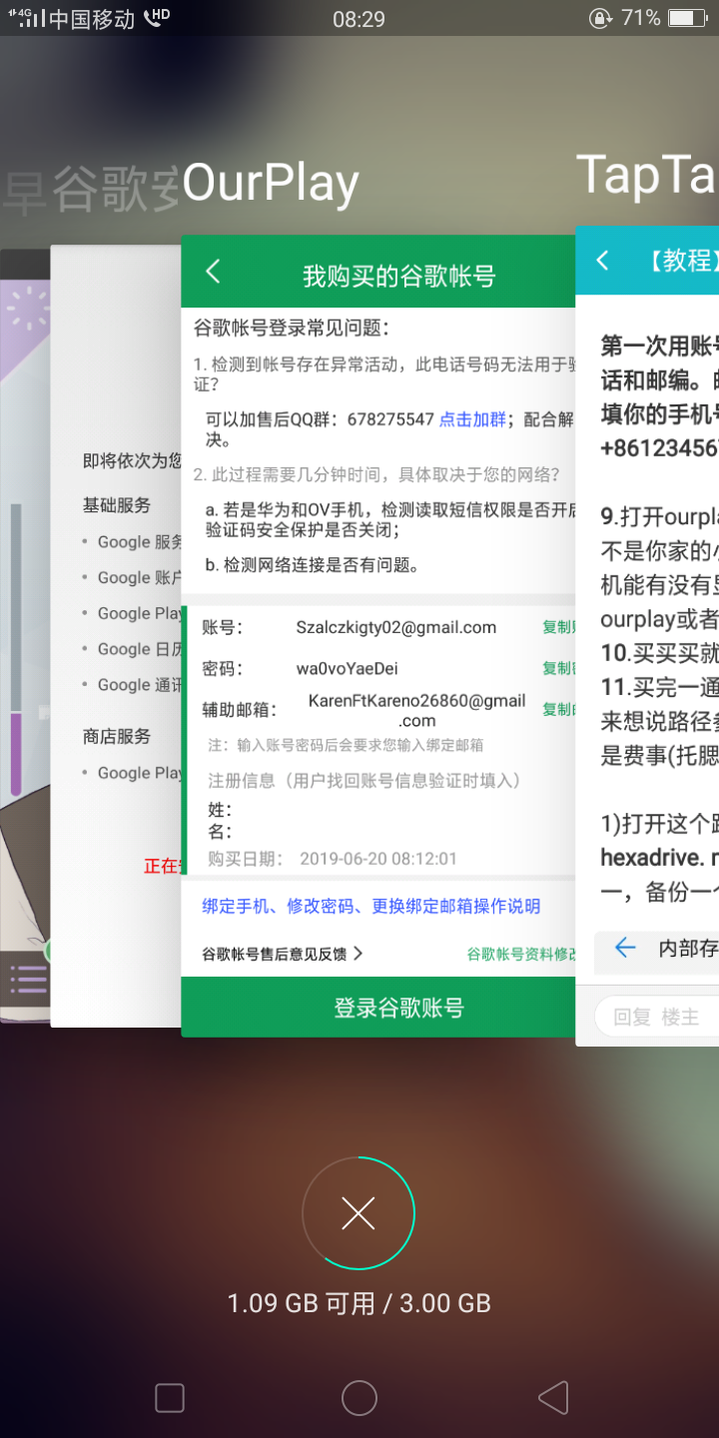Tap 我购买的谷歌帐号 header title
This screenshot has width=719, height=1438.
pyautogui.click(x=398, y=276)
